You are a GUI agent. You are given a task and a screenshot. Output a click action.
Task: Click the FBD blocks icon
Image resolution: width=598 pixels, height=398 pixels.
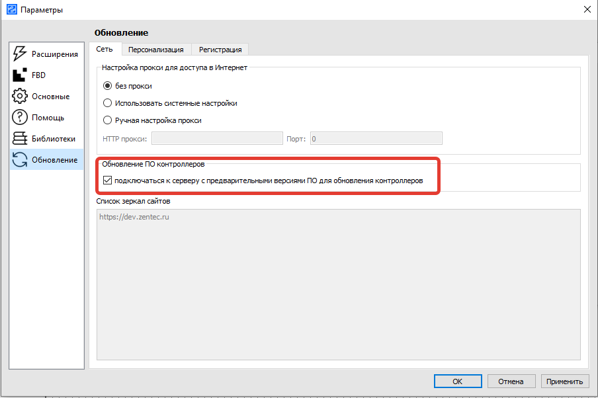[x=20, y=75]
